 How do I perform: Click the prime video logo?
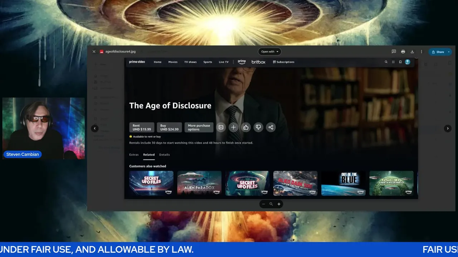point(137,62)
